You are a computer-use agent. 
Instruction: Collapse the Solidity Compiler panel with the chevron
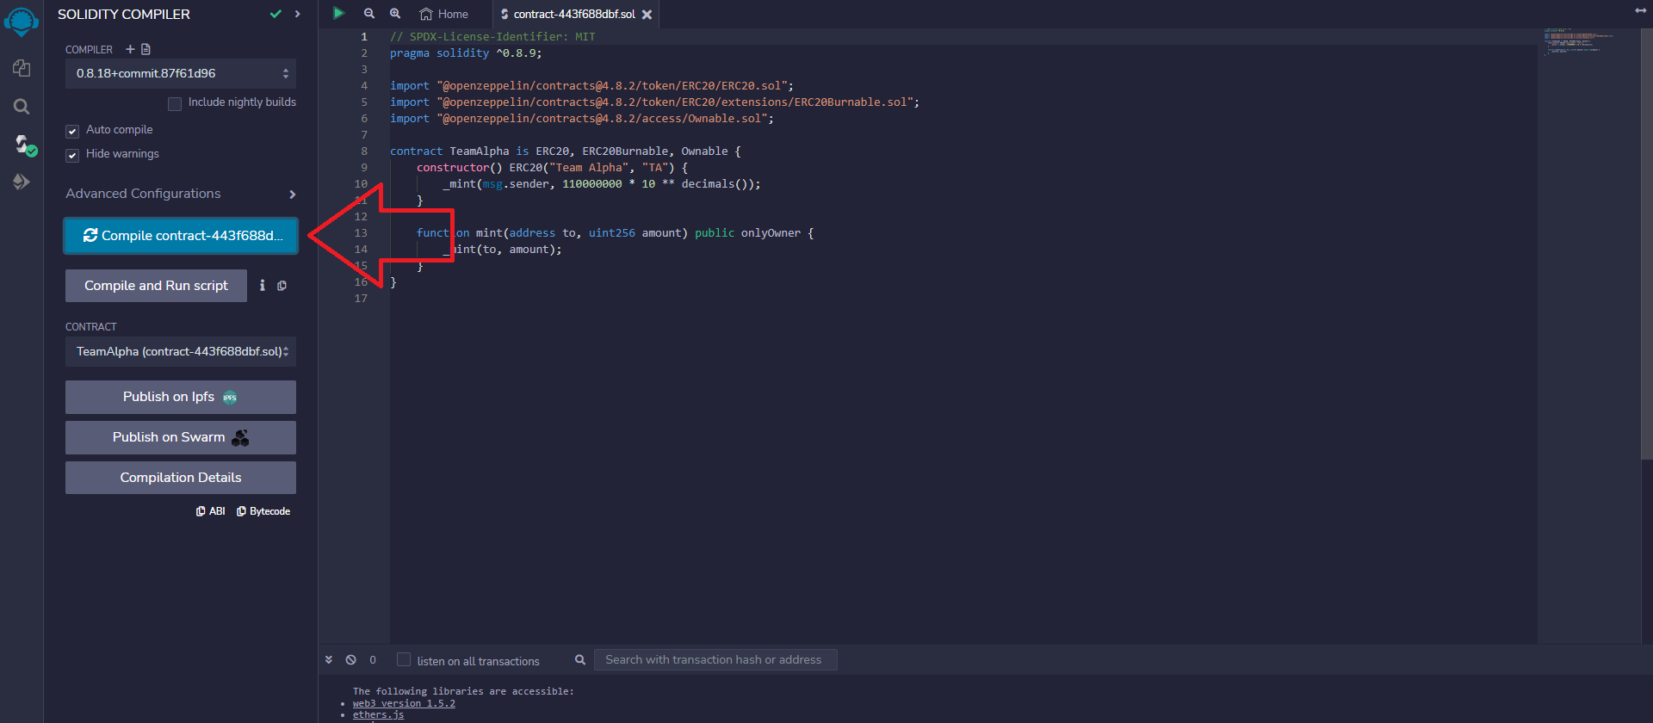pyautogui.click(x=298, y=14)
